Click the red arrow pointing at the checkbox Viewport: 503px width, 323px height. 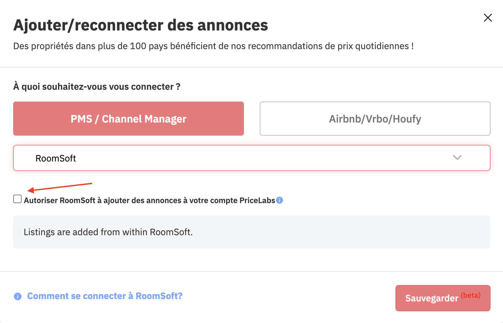(x=60, y=187)
